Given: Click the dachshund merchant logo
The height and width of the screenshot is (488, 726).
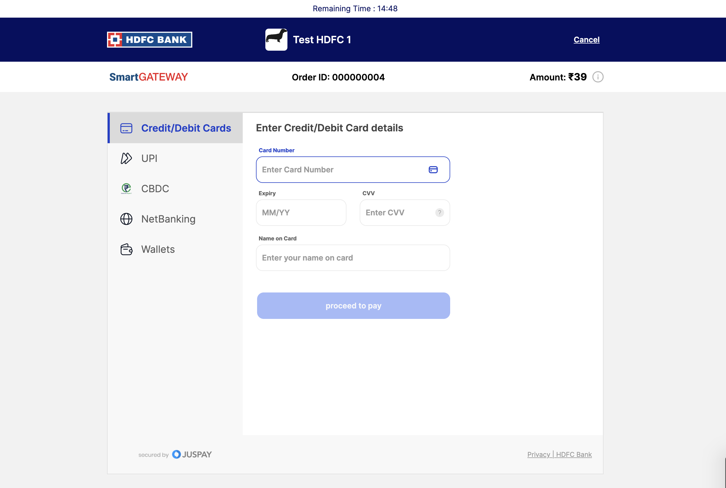Looking at the screenshot, I should [x=276, y=40].
